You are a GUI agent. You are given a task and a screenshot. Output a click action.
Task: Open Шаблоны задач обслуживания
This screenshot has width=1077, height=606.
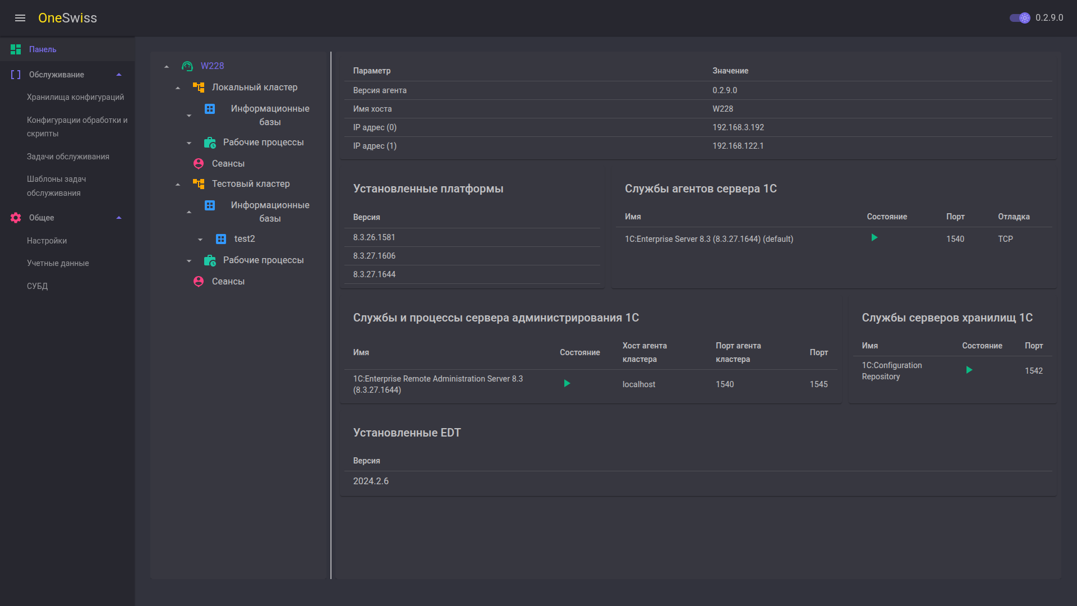56,186
